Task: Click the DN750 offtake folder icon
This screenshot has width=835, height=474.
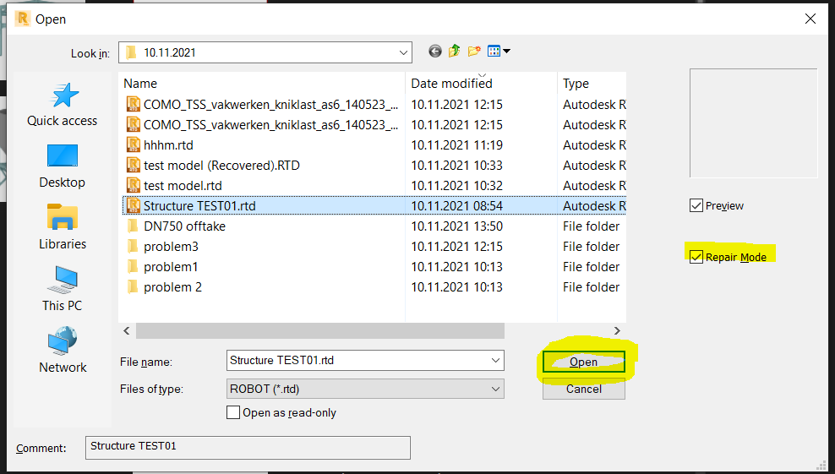Action: (134, 226)
